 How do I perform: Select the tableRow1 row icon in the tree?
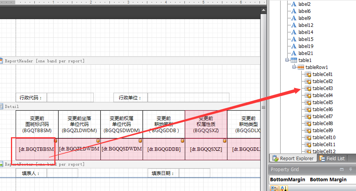pos(301,67)
